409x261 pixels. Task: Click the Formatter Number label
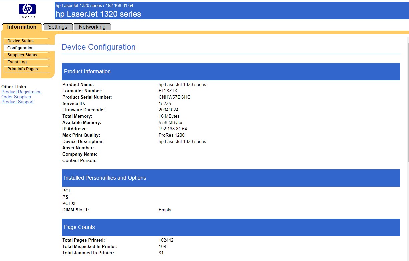82,91
